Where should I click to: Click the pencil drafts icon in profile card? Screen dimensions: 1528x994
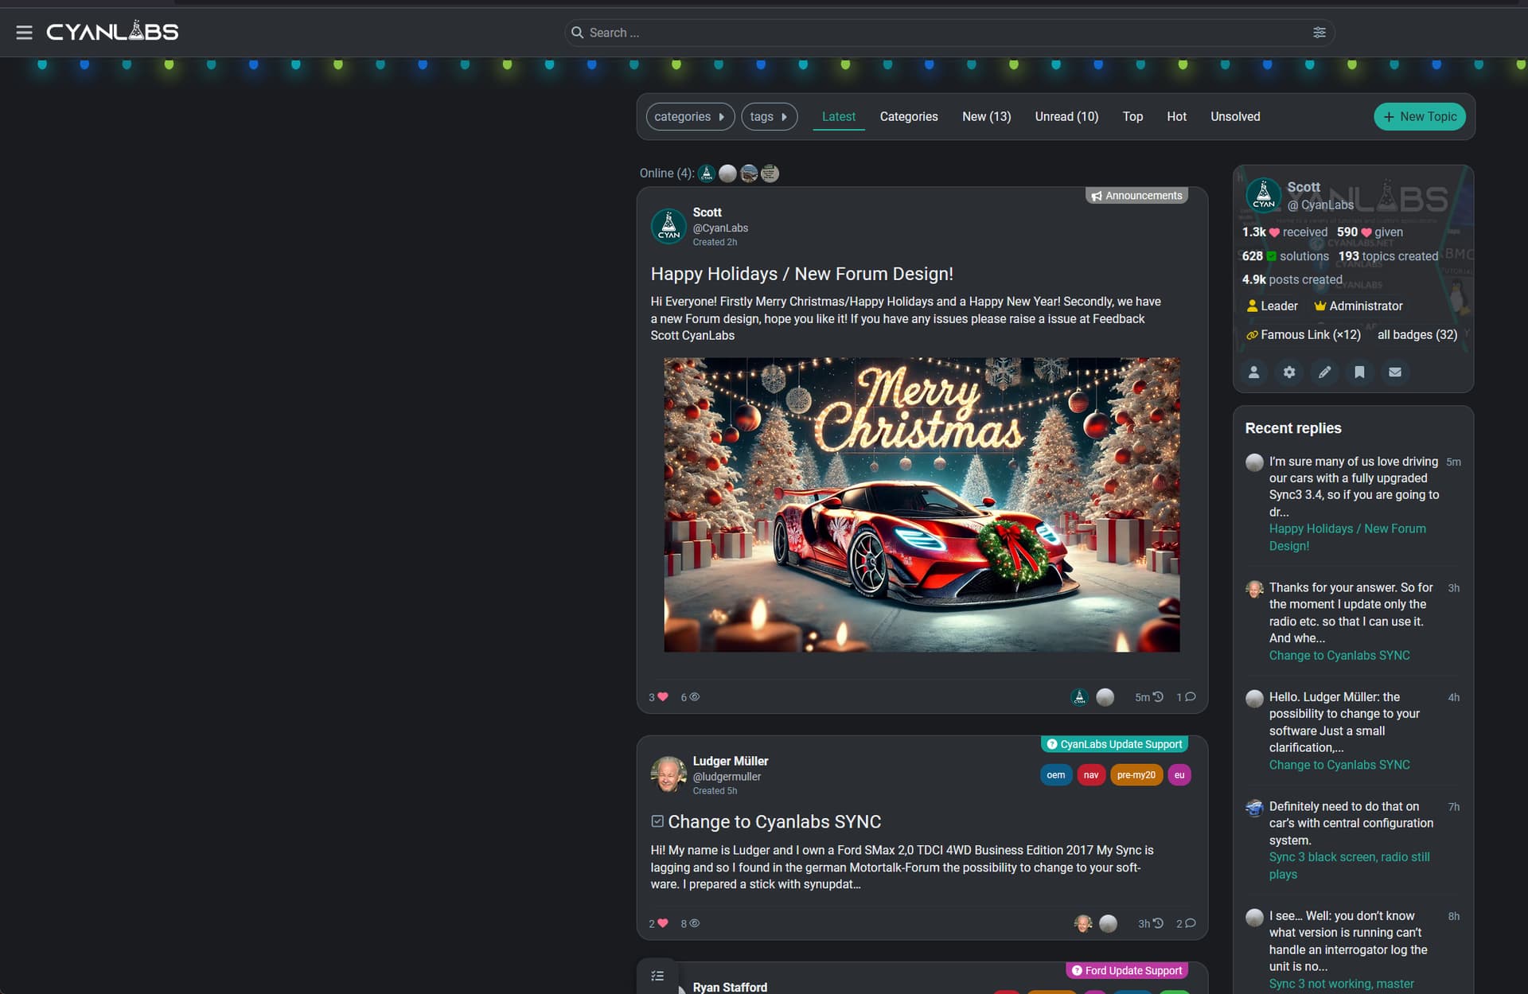point(1324,372)
